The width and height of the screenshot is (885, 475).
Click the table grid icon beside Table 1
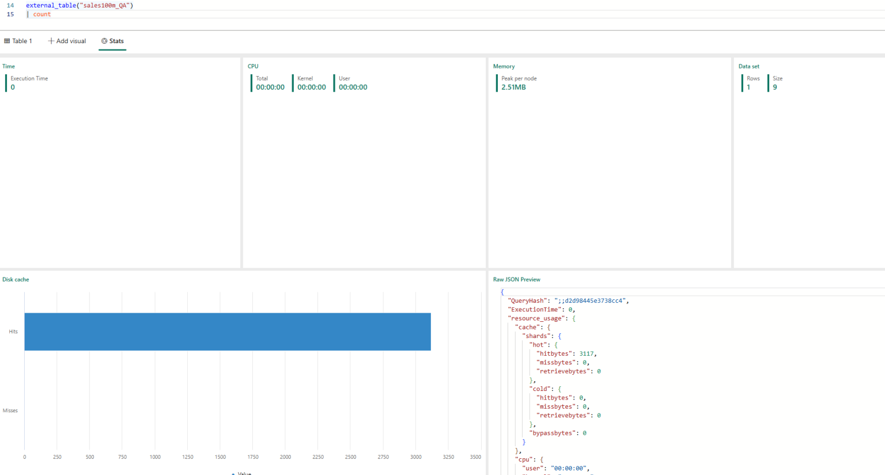(x=7, y=41)
